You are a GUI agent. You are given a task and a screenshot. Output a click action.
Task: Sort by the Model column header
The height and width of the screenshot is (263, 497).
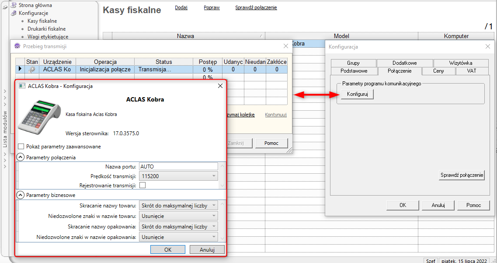[x=341, y=36]
